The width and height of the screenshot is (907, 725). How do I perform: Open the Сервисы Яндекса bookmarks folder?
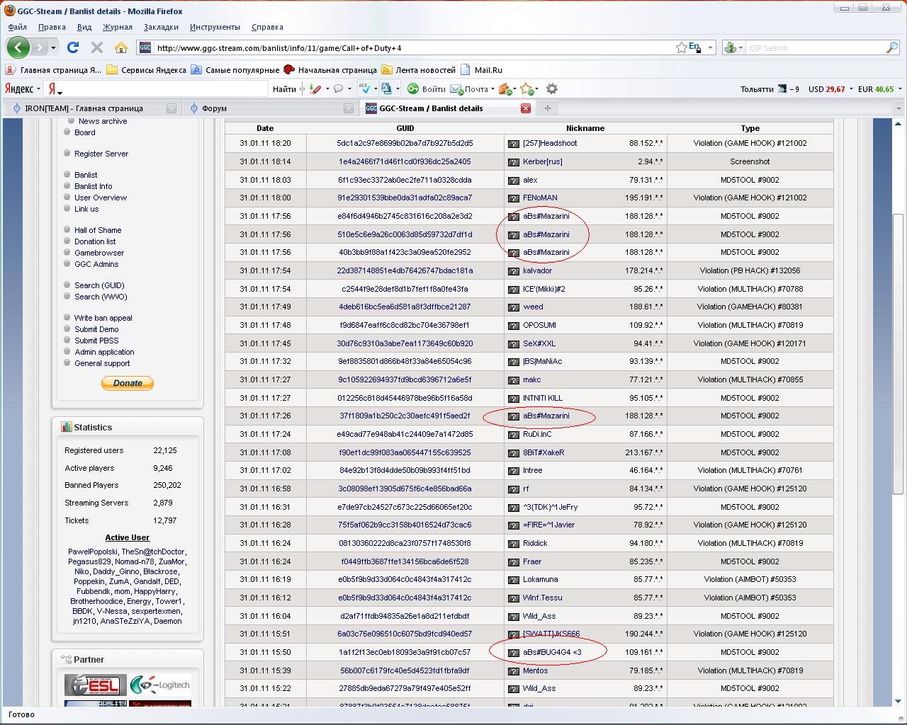click(147, 69)
